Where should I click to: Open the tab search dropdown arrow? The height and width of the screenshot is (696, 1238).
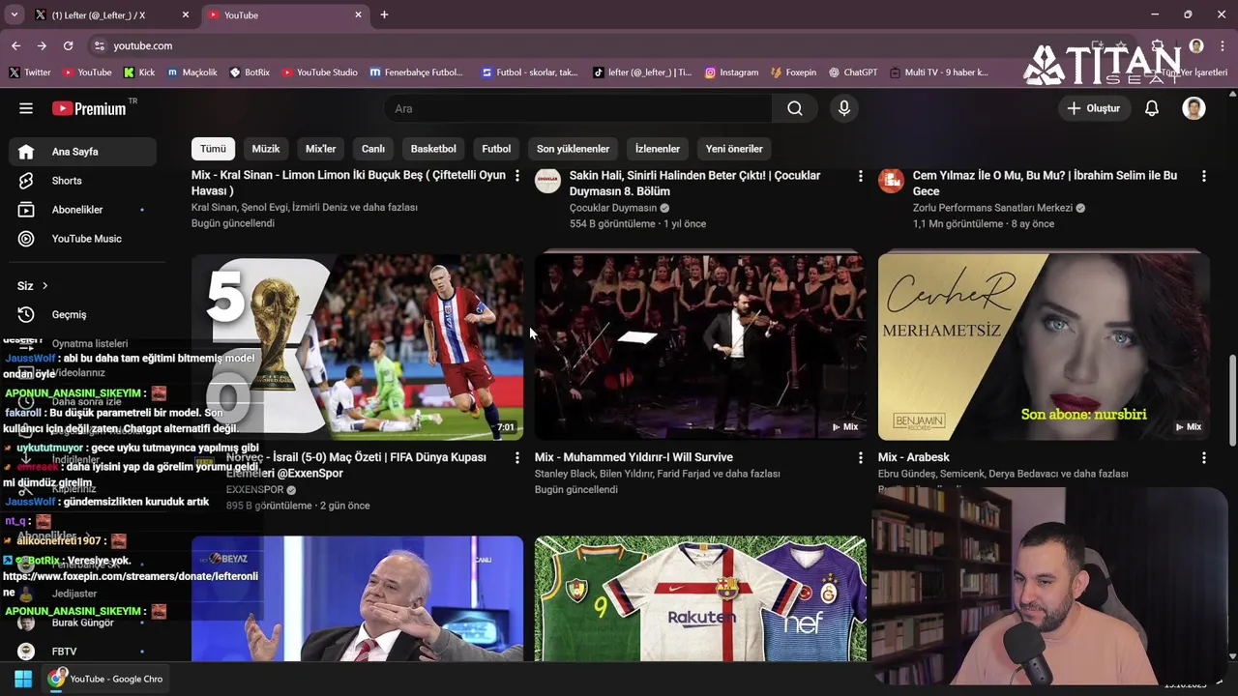coord(15,15)
